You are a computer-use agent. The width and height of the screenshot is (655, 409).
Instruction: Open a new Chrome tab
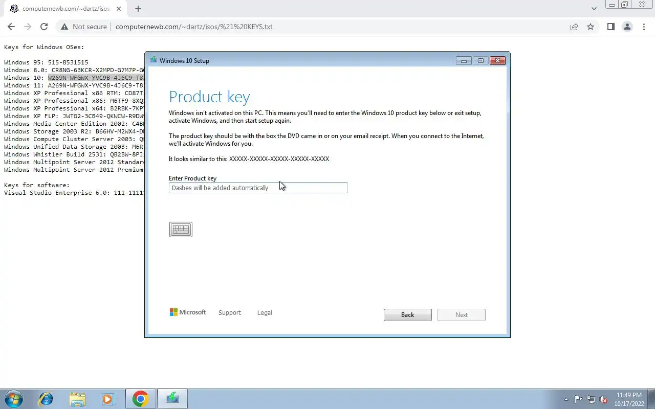138,9
